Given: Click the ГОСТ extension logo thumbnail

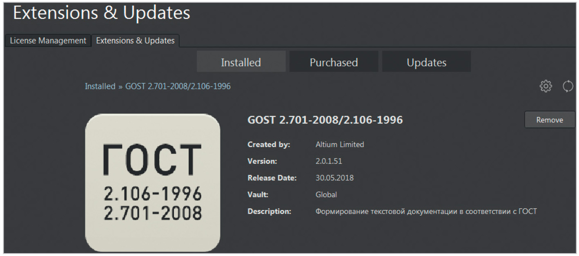Looking at the screenshot, I should 153,182.
